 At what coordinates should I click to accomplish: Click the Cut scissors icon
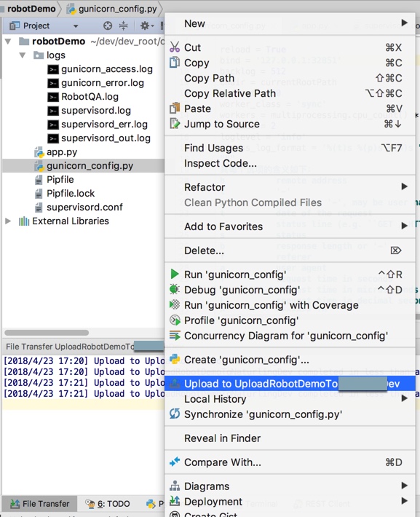pyautogui.click(x=175, y=47)
